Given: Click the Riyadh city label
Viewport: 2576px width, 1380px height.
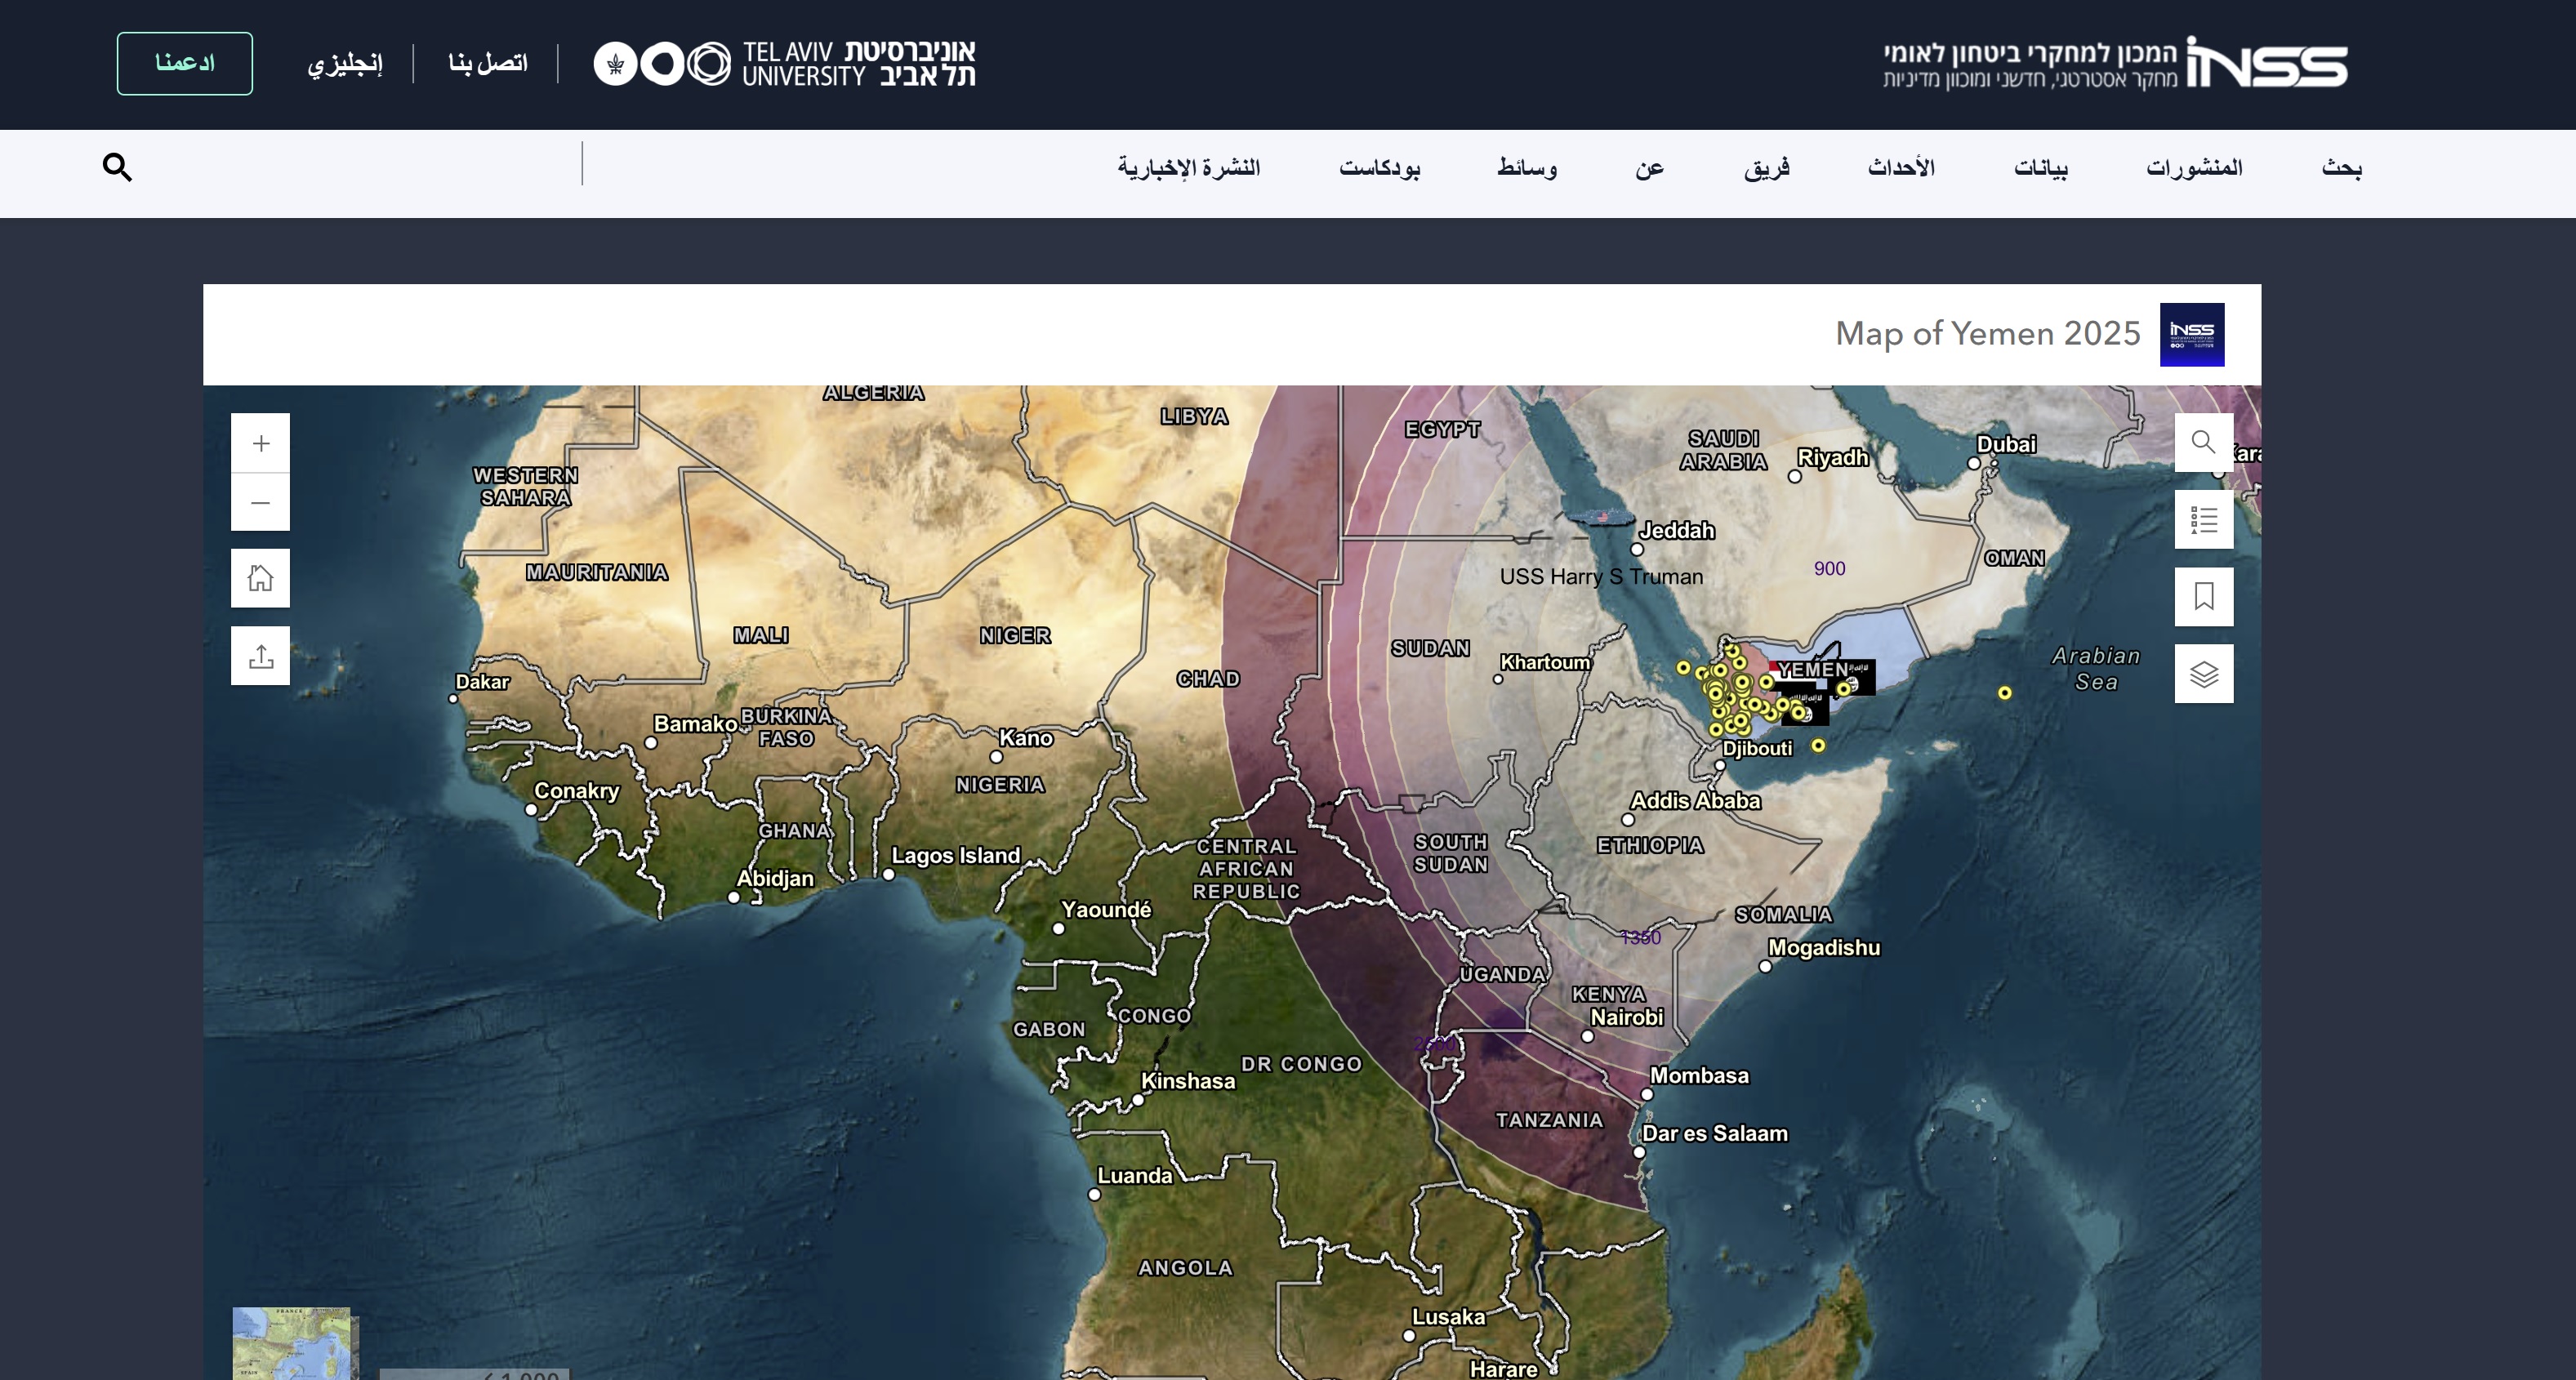Looking at the screenshot, I should point(1833,458).
